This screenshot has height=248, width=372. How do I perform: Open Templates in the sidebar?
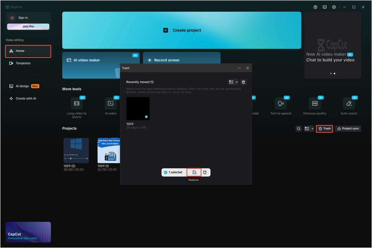28,63
